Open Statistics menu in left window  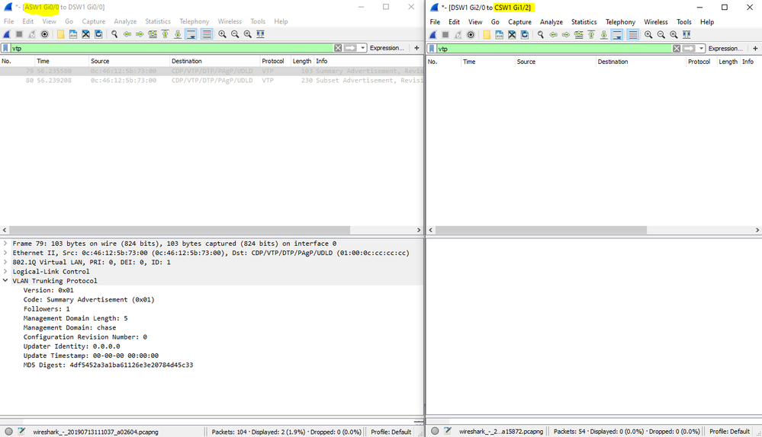coord(158,21)
